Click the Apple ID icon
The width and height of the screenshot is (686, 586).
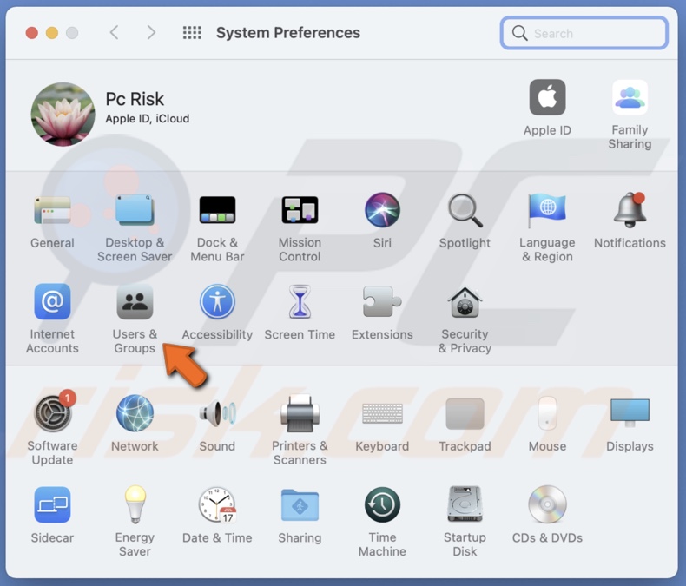point(547,99)
